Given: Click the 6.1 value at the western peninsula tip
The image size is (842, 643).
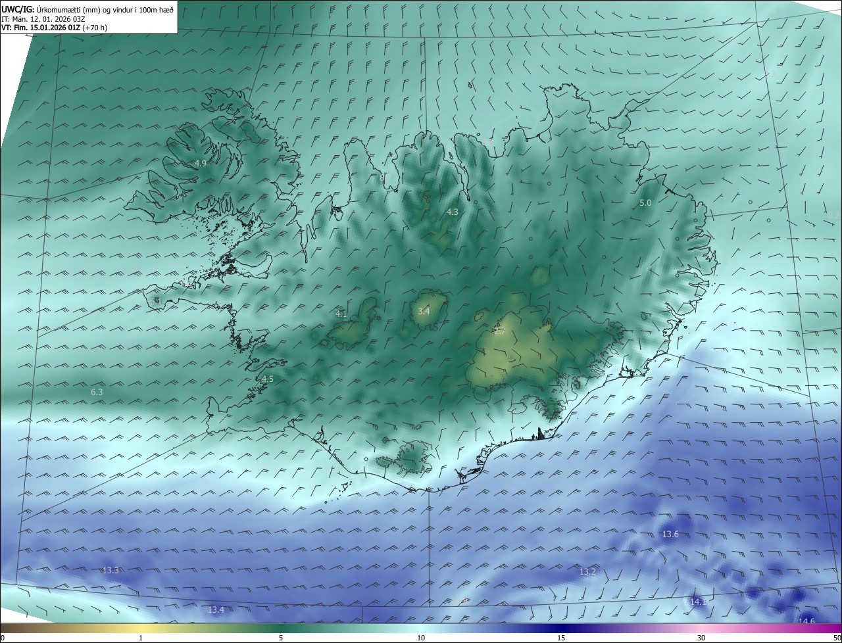Looking at the screenshot, I should (x=155, y=300).
